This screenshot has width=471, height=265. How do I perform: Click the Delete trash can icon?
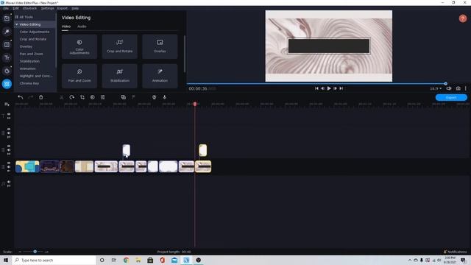[41, 97]
